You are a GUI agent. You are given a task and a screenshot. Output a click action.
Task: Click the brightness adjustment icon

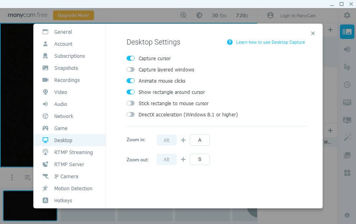tap(199, 15)
